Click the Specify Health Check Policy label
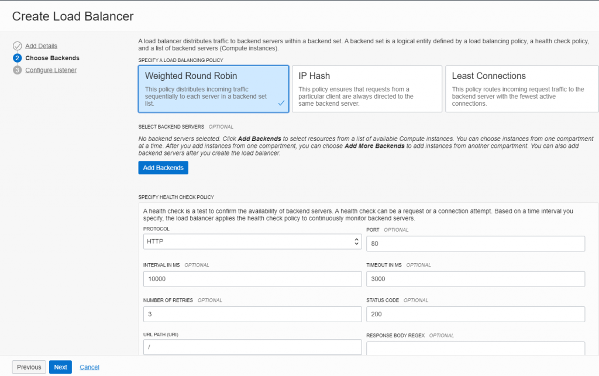This screenshot has height=376, width=599. tap(176, 197)
